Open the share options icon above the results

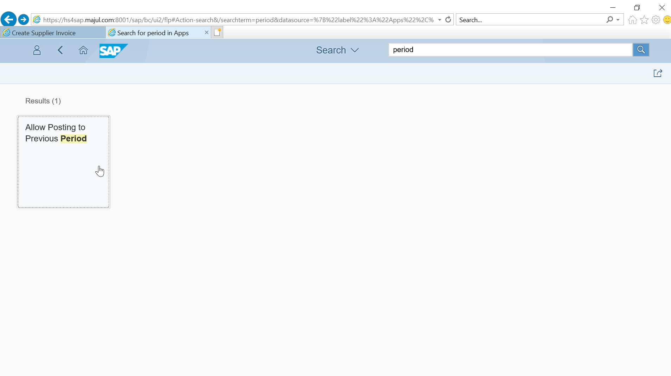click(x=658, y=73)
